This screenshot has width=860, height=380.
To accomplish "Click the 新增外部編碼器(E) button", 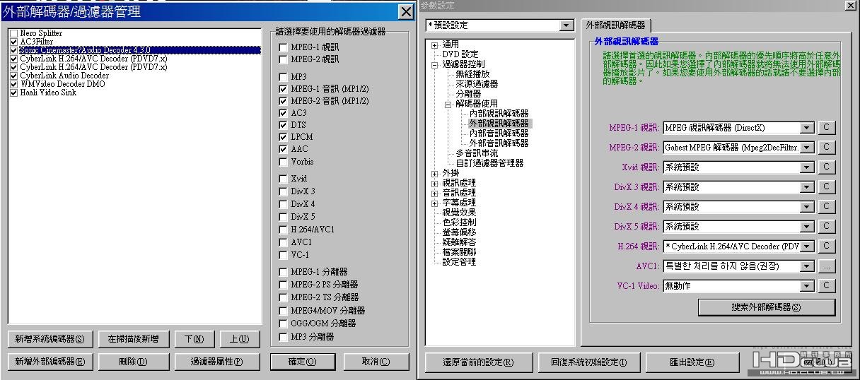I will pos(50,362).
